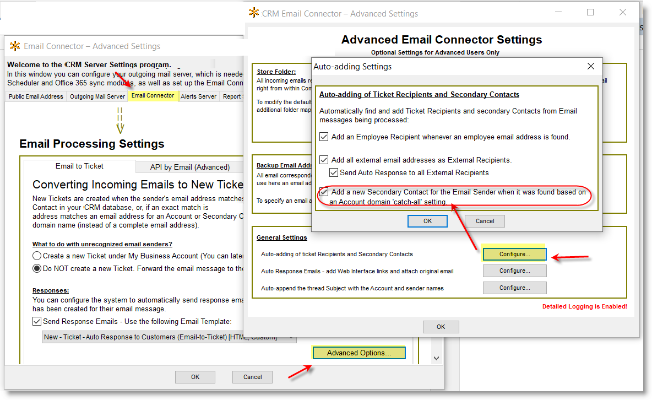Uncheck Add all external email addresses checkbox

[324, 160]
